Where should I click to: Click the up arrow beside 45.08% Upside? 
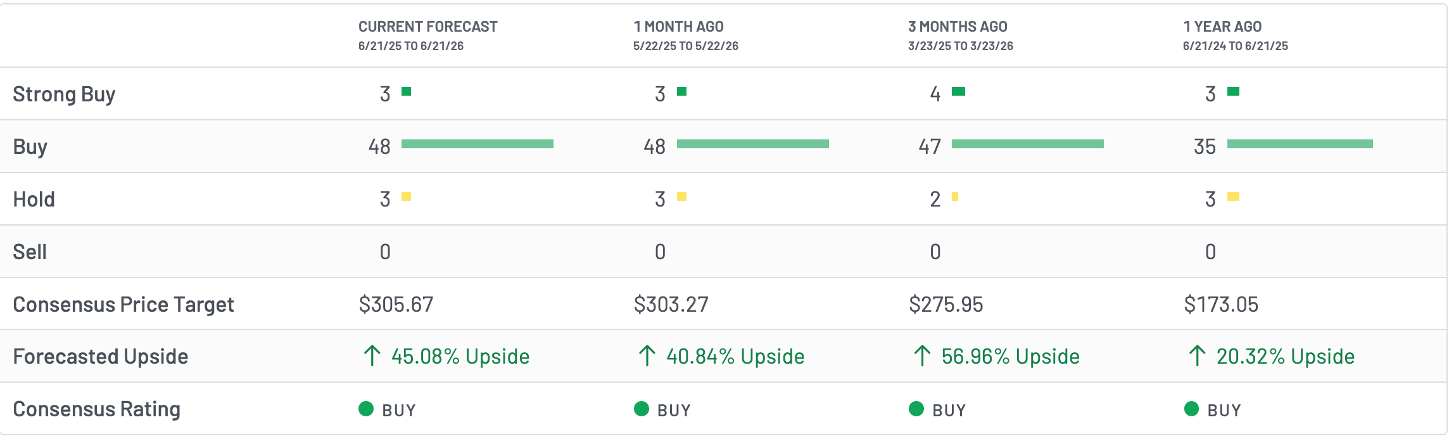pos(372,355)
